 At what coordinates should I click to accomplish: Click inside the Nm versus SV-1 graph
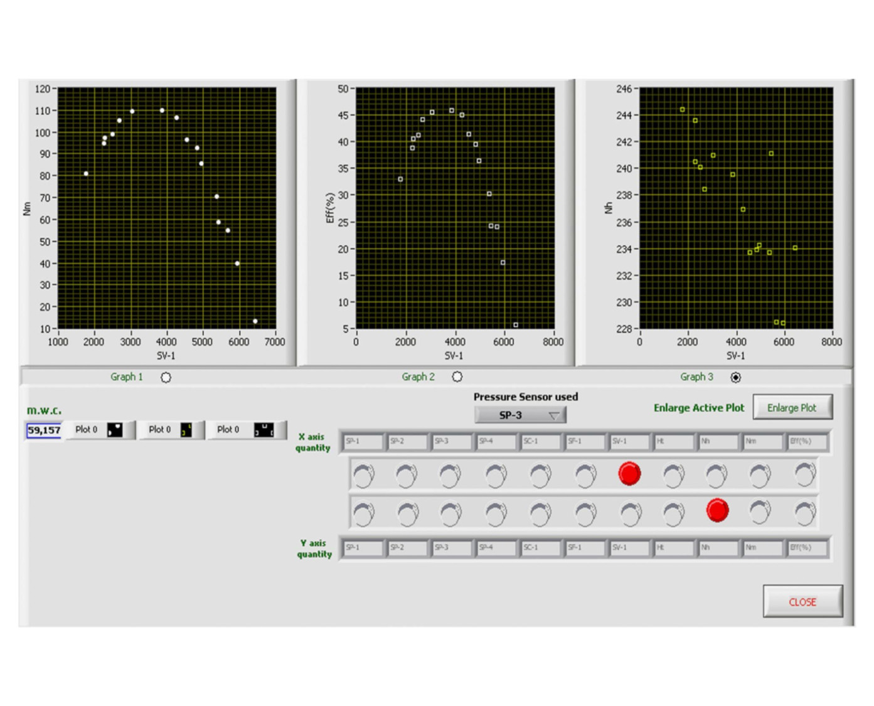(x=166, y=207)
